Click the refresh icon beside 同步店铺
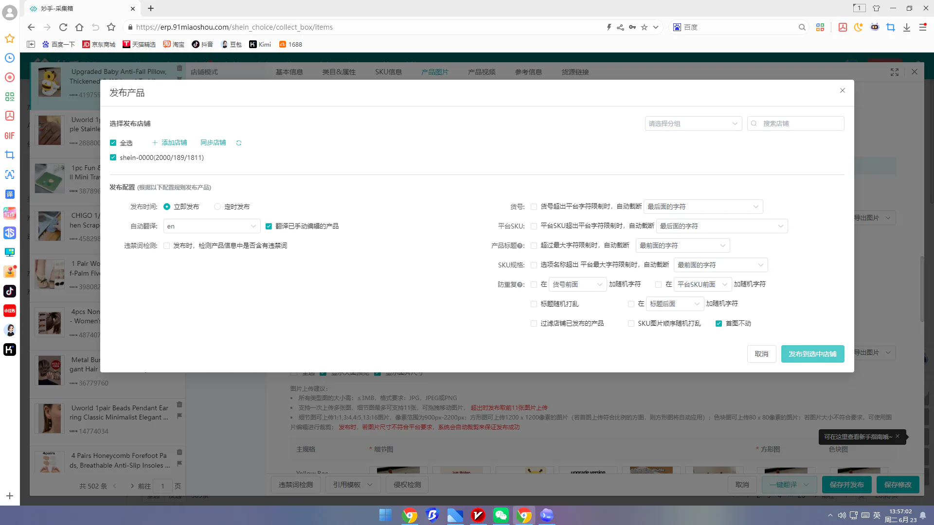 [x=239, y=143]
